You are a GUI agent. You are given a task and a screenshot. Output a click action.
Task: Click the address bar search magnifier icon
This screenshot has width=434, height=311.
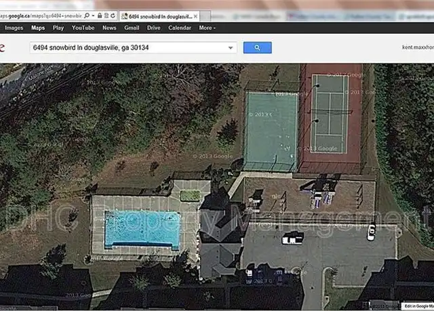coord(87,16)
